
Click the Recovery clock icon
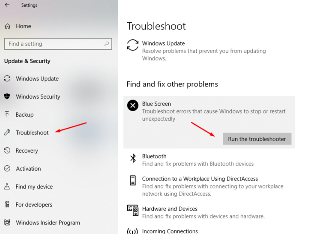(x=7, y=150)
